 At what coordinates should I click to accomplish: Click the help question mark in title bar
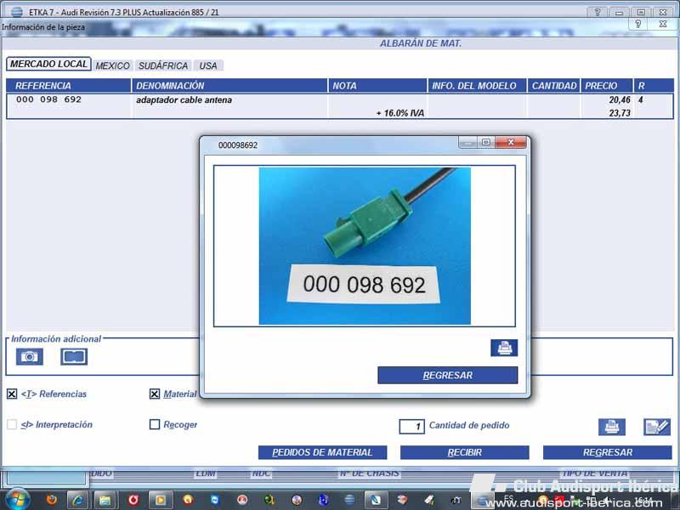(598, 12)
